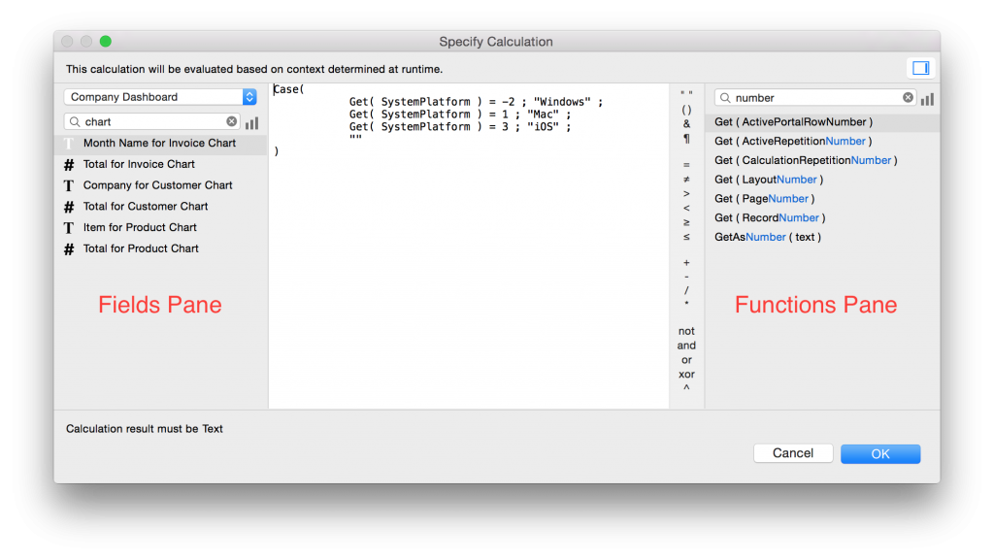The image size is (994, 560).
Task: Insert the 'xor' logical operator
Action: [686, 375]
